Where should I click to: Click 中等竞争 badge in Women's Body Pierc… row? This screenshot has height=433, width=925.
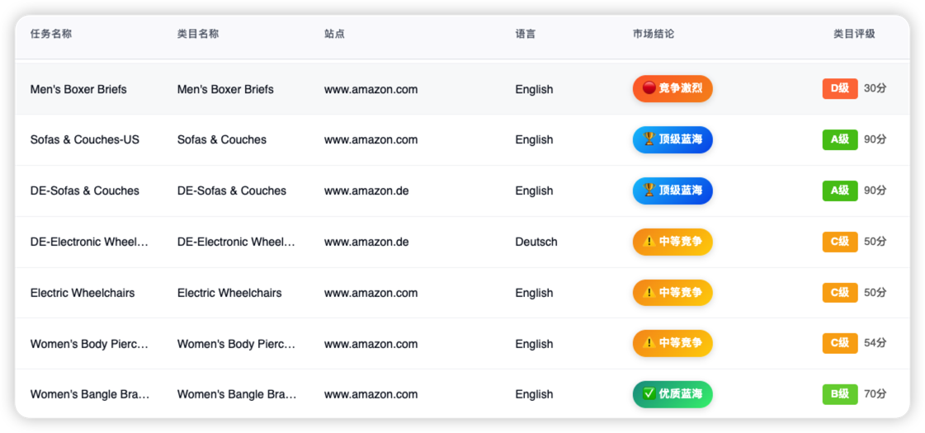[x=673, y=343]
